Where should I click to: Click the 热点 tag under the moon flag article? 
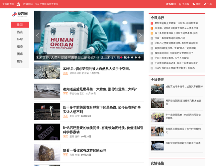[65, 116]
